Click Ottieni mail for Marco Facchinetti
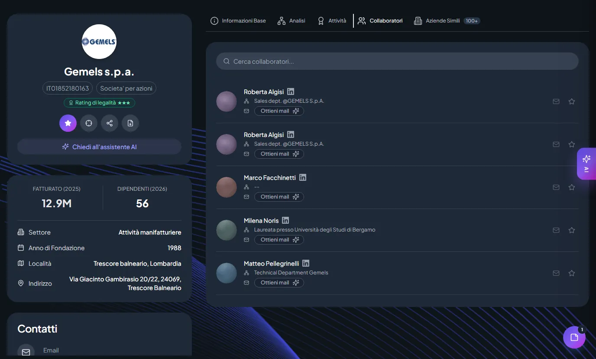 279,197
